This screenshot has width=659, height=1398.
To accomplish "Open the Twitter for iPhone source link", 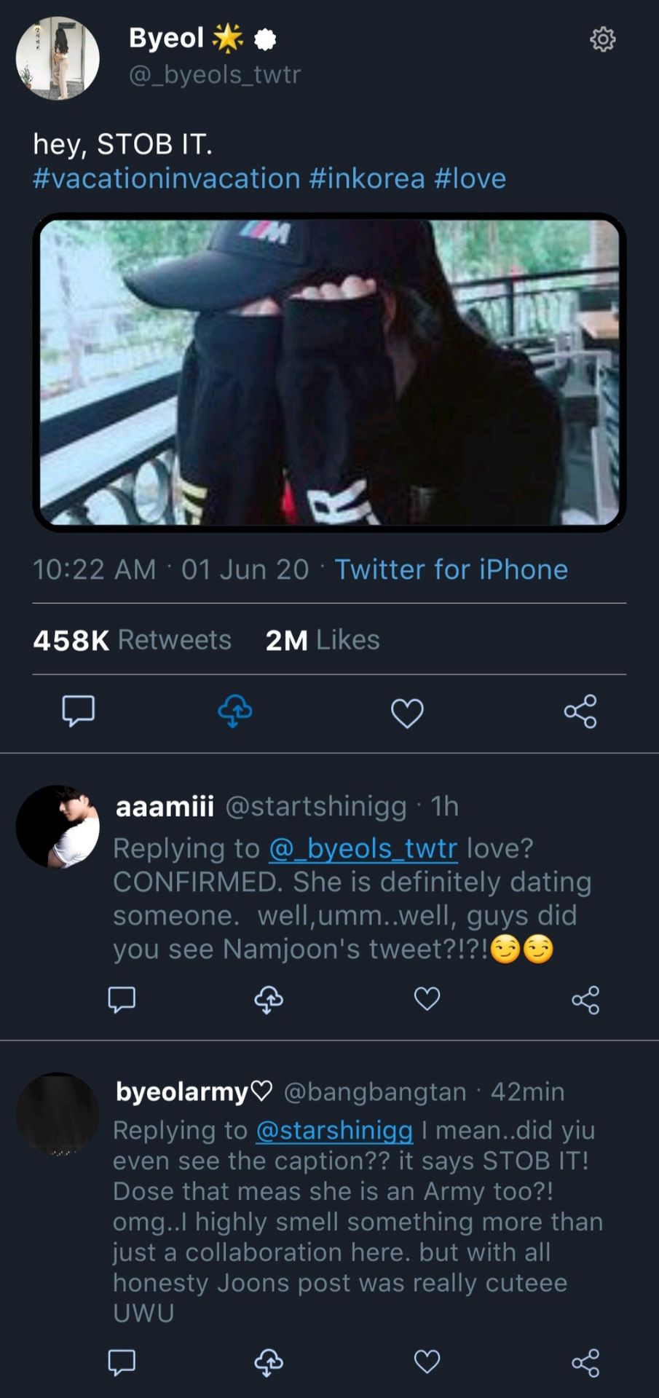I will pos(451,569).
